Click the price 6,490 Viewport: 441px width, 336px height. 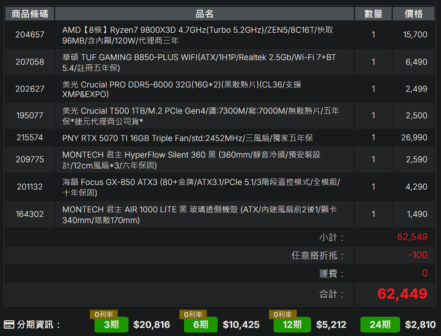(x=416, y=62)
